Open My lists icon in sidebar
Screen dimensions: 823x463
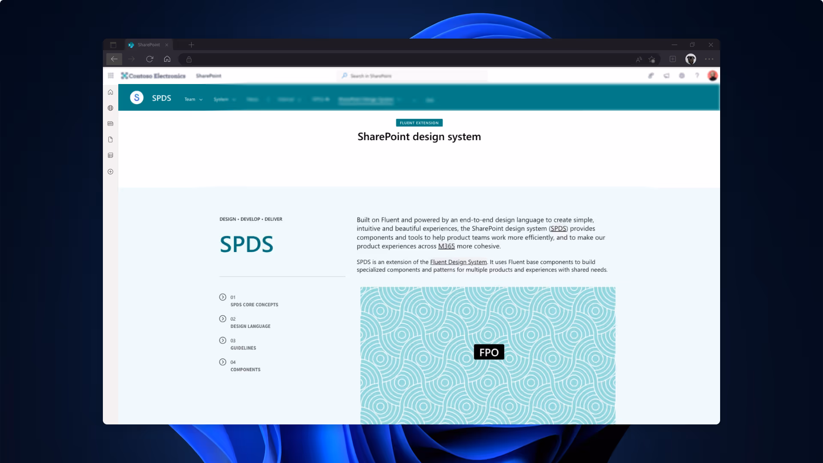[111, 155]
